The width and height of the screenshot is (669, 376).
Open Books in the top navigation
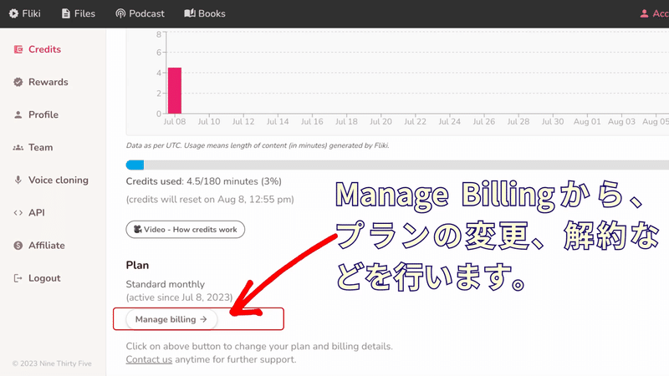coord(205,13)
